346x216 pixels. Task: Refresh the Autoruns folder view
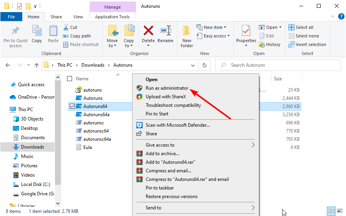[205, 65]
